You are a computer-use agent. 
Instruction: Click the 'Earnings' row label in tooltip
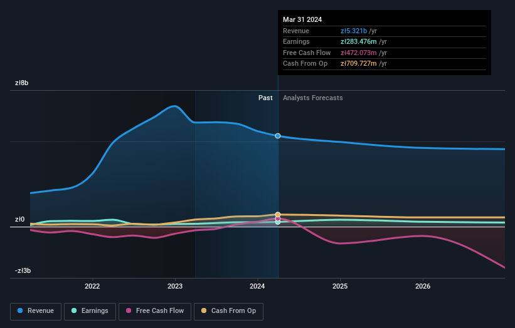[x=296, y=41]
